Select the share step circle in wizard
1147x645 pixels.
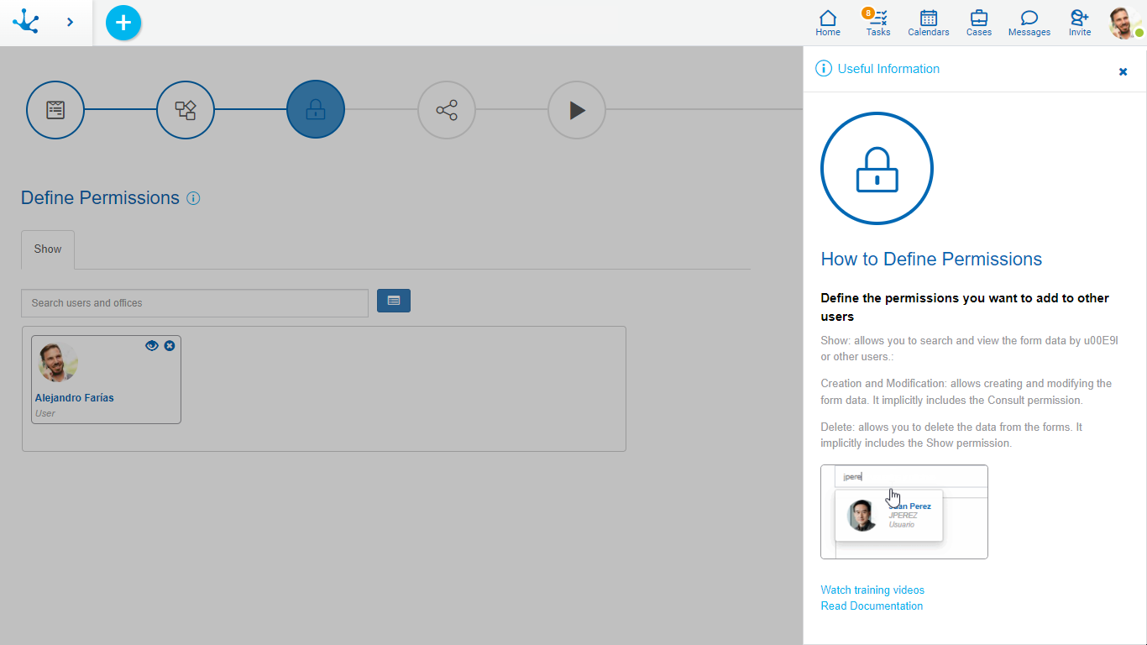pos(447,110)
